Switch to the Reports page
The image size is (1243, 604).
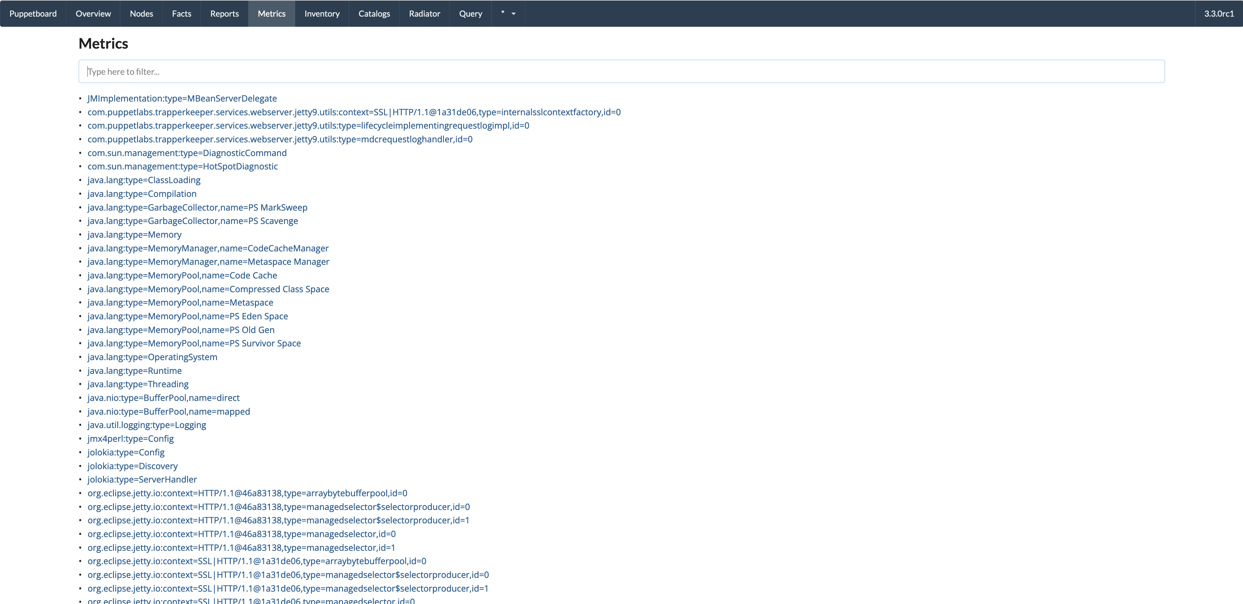pyautogui.click(x=224, y=13)
